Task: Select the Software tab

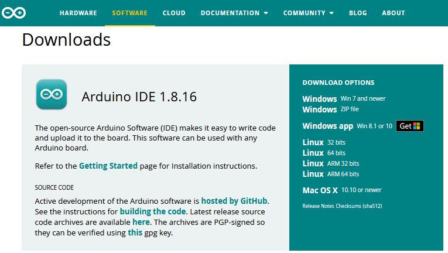Action: (129, 13)
